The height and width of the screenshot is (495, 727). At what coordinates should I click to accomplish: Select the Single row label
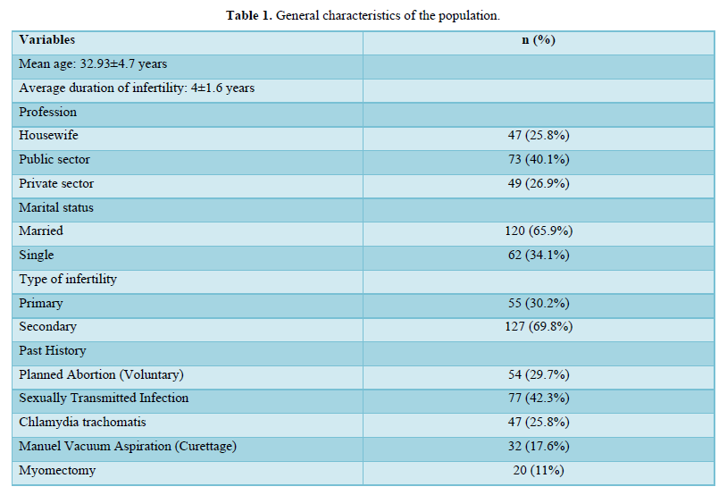point(37,255)
